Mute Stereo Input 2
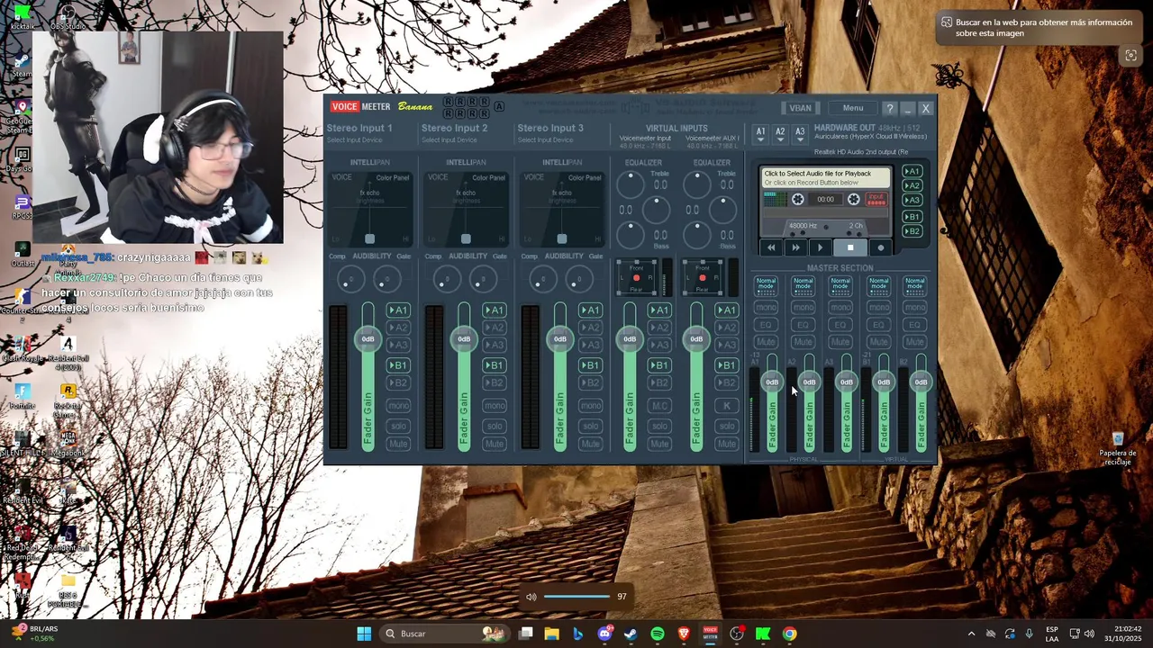This screenshot has width=1153, height=648. click(494, 444)
